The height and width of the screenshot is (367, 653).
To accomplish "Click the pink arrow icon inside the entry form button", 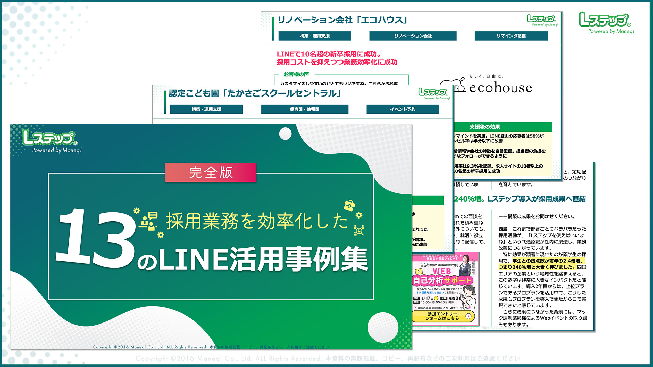I will pos(468,316).
